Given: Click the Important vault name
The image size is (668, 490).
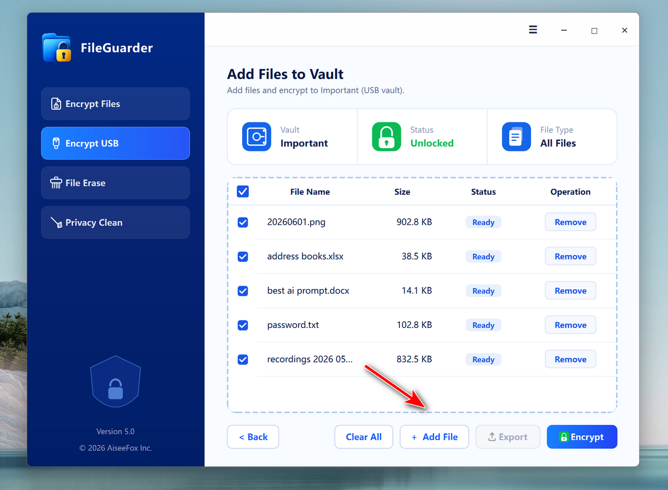Looking at the screenshot, I should click(x=304, y=143).
